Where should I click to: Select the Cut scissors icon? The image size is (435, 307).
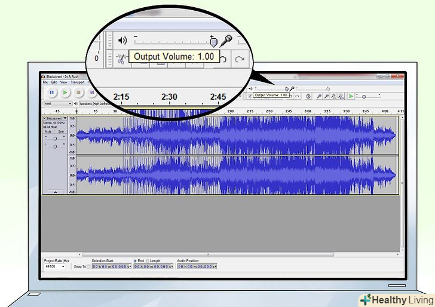[x=250, y=96]
